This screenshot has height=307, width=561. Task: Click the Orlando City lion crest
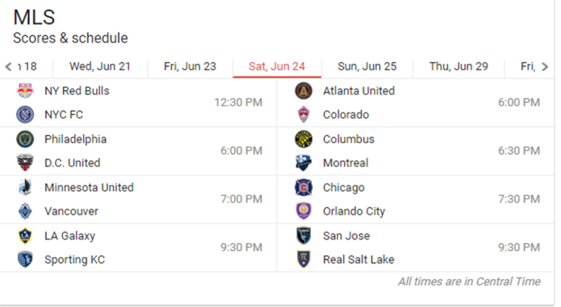click(x=304, y=211)
